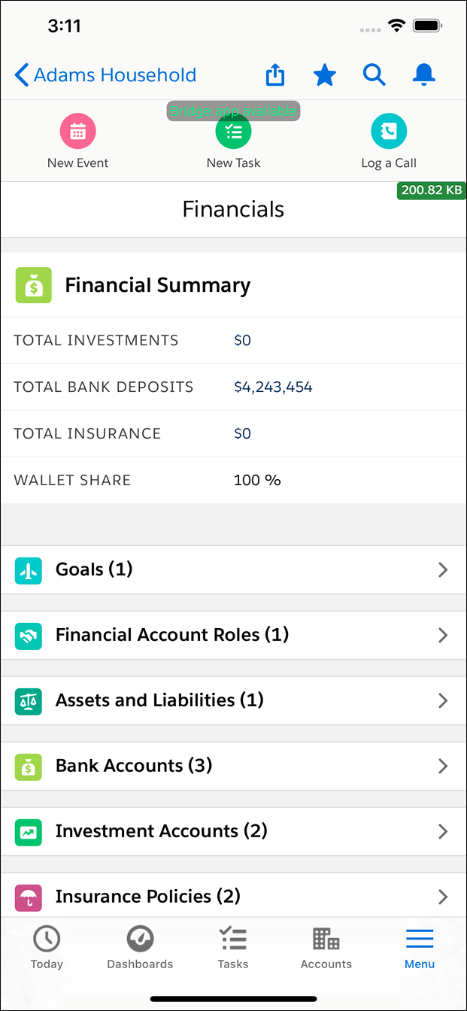Open Insurance Policies (2) list
The width and height of the screenshot is (467, 1011).
(x=233, y=895)
